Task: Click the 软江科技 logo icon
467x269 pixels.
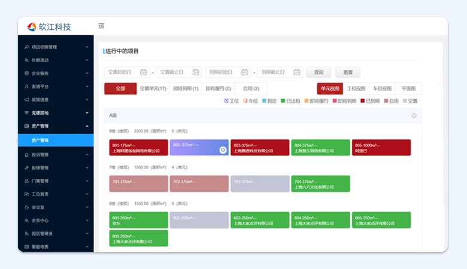Action: [32, 27]
